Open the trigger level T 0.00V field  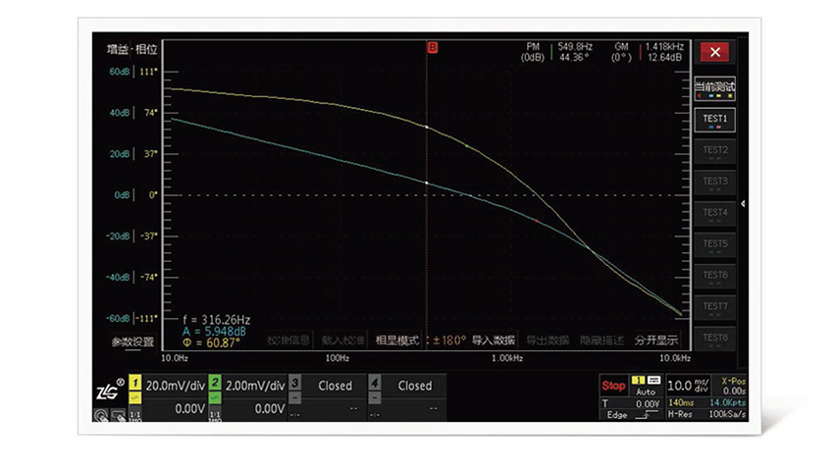pyautogui.click(x=631, y=404)
